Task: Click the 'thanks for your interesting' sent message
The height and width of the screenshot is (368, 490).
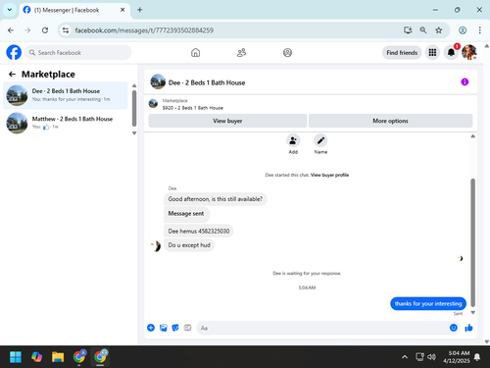Action: pyautogui.click(x=428, y=303)
